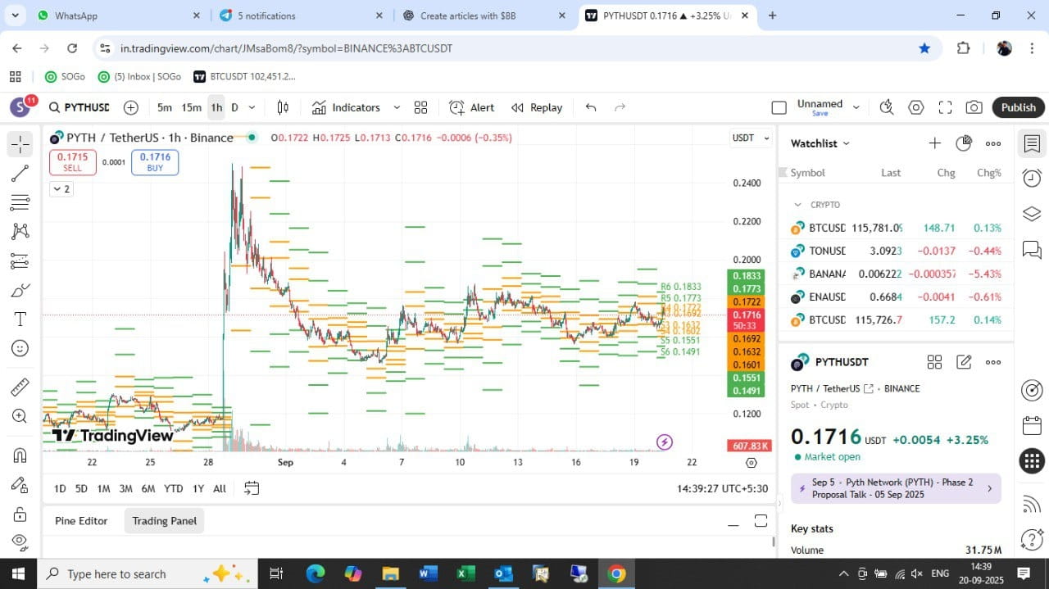This screenshot has height=589, width=1049.
Task: Open the Unnamed layout dropdown arrow
Action: coord(856,107)
